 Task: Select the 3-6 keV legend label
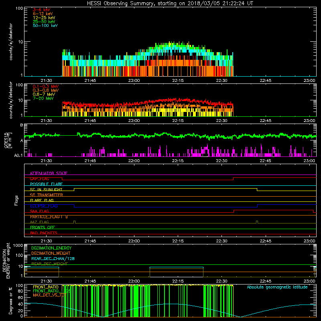click(x=42, y=10)
